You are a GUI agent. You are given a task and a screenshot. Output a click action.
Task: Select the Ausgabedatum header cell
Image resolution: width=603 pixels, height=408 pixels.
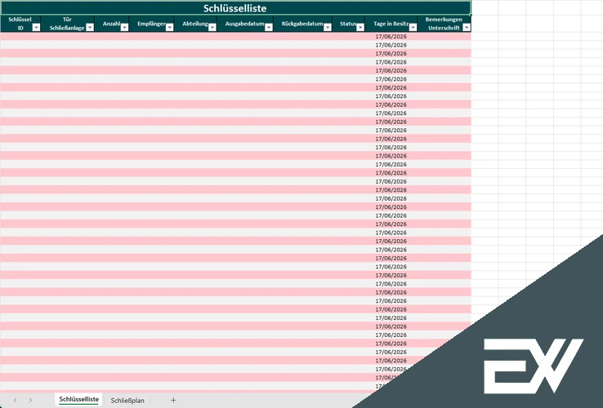(245, 24)
